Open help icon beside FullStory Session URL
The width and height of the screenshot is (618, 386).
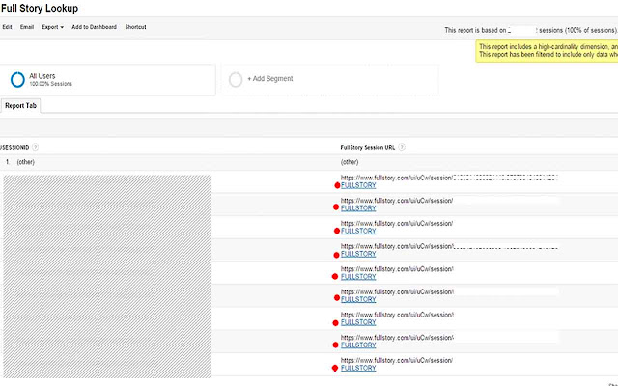point(402,147)
